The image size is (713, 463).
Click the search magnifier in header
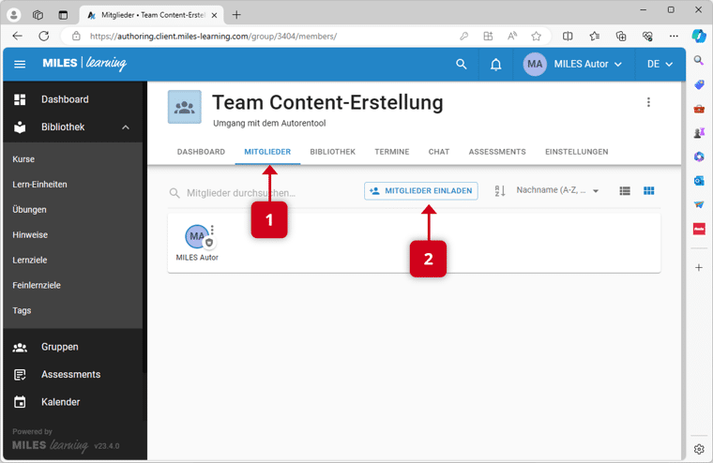[x=461, y=65]
